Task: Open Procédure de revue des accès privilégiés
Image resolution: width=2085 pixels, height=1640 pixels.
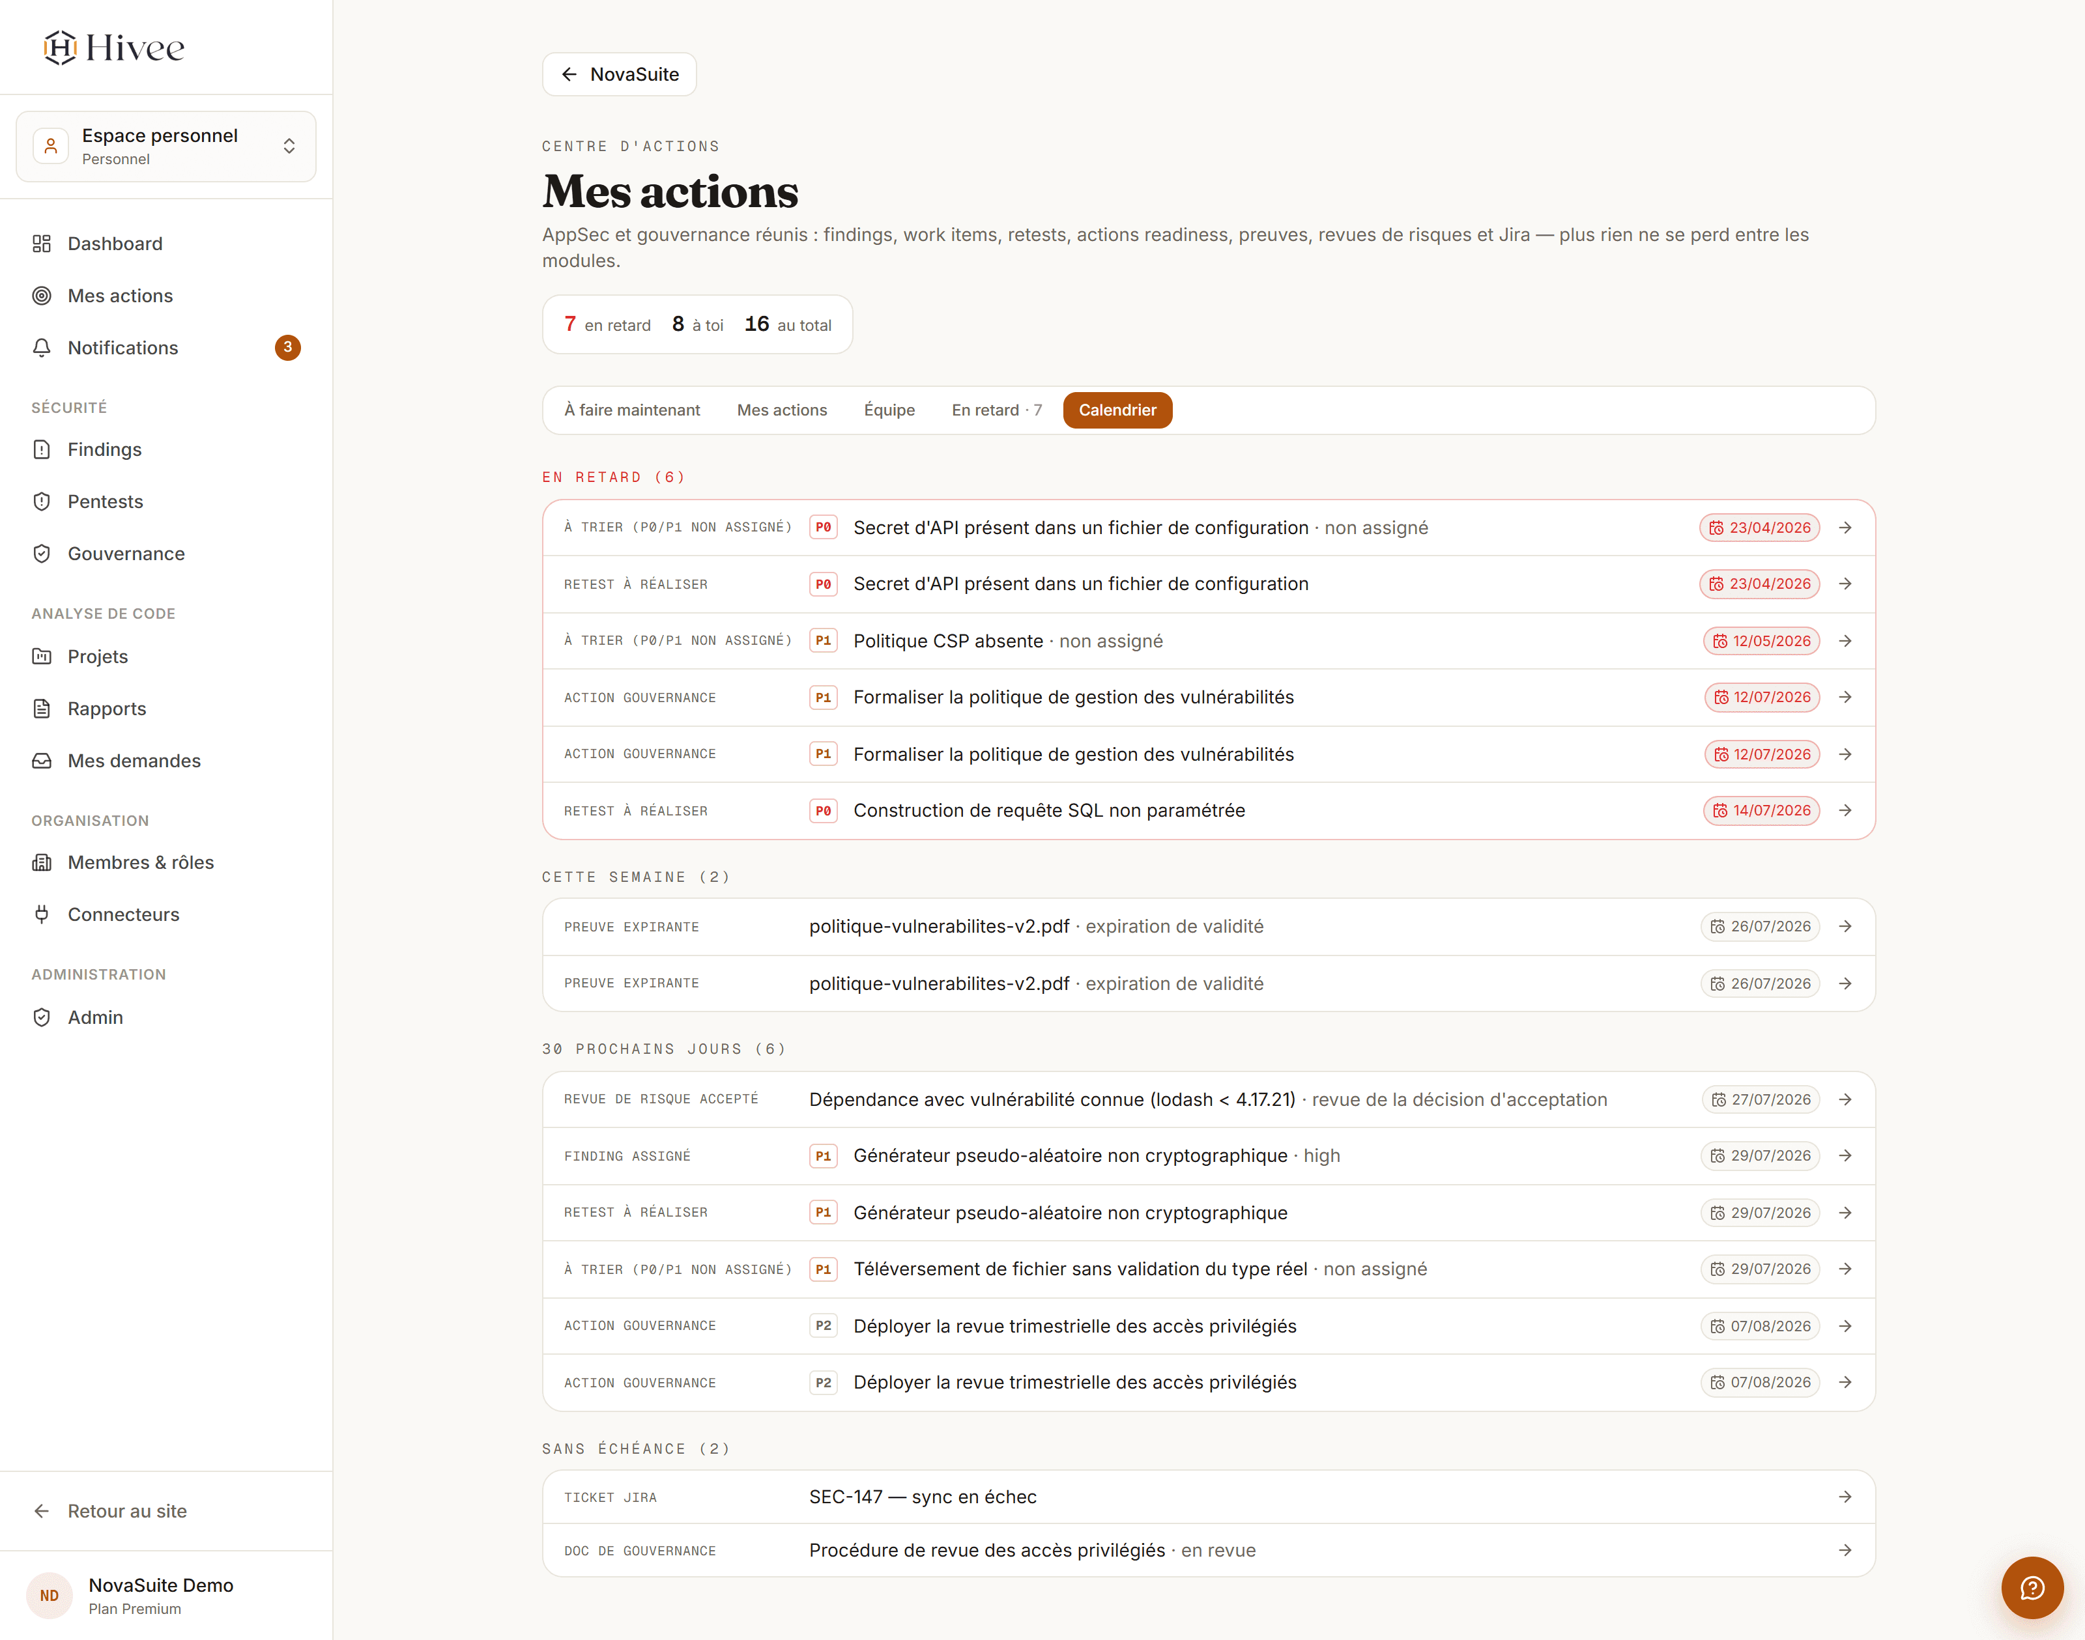Action: click(987, 1549)
